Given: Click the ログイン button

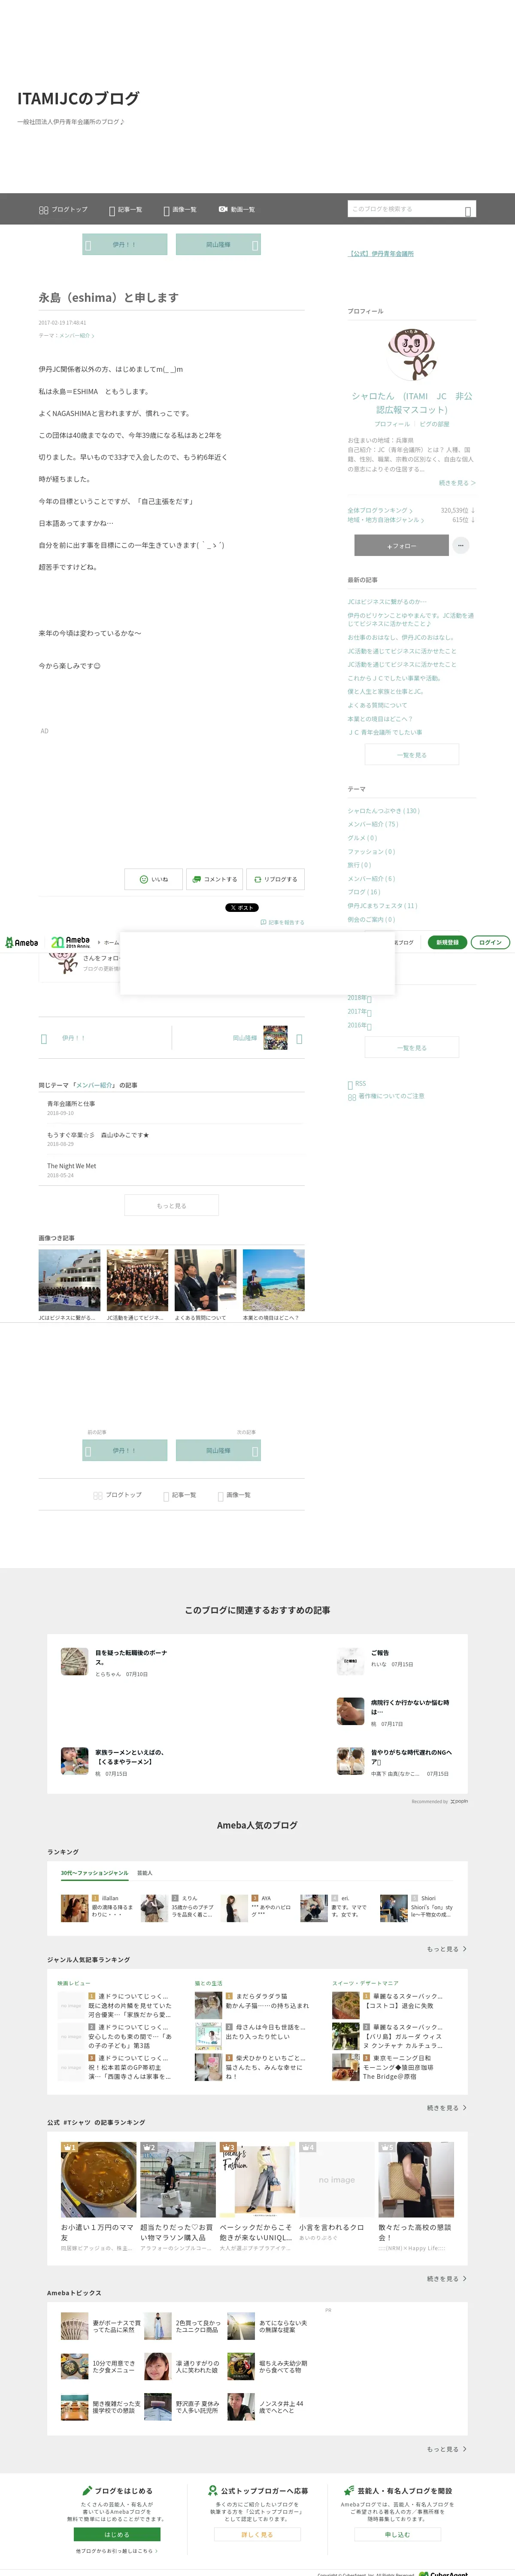Looking at the screenshot, I should tap(490, 942).
